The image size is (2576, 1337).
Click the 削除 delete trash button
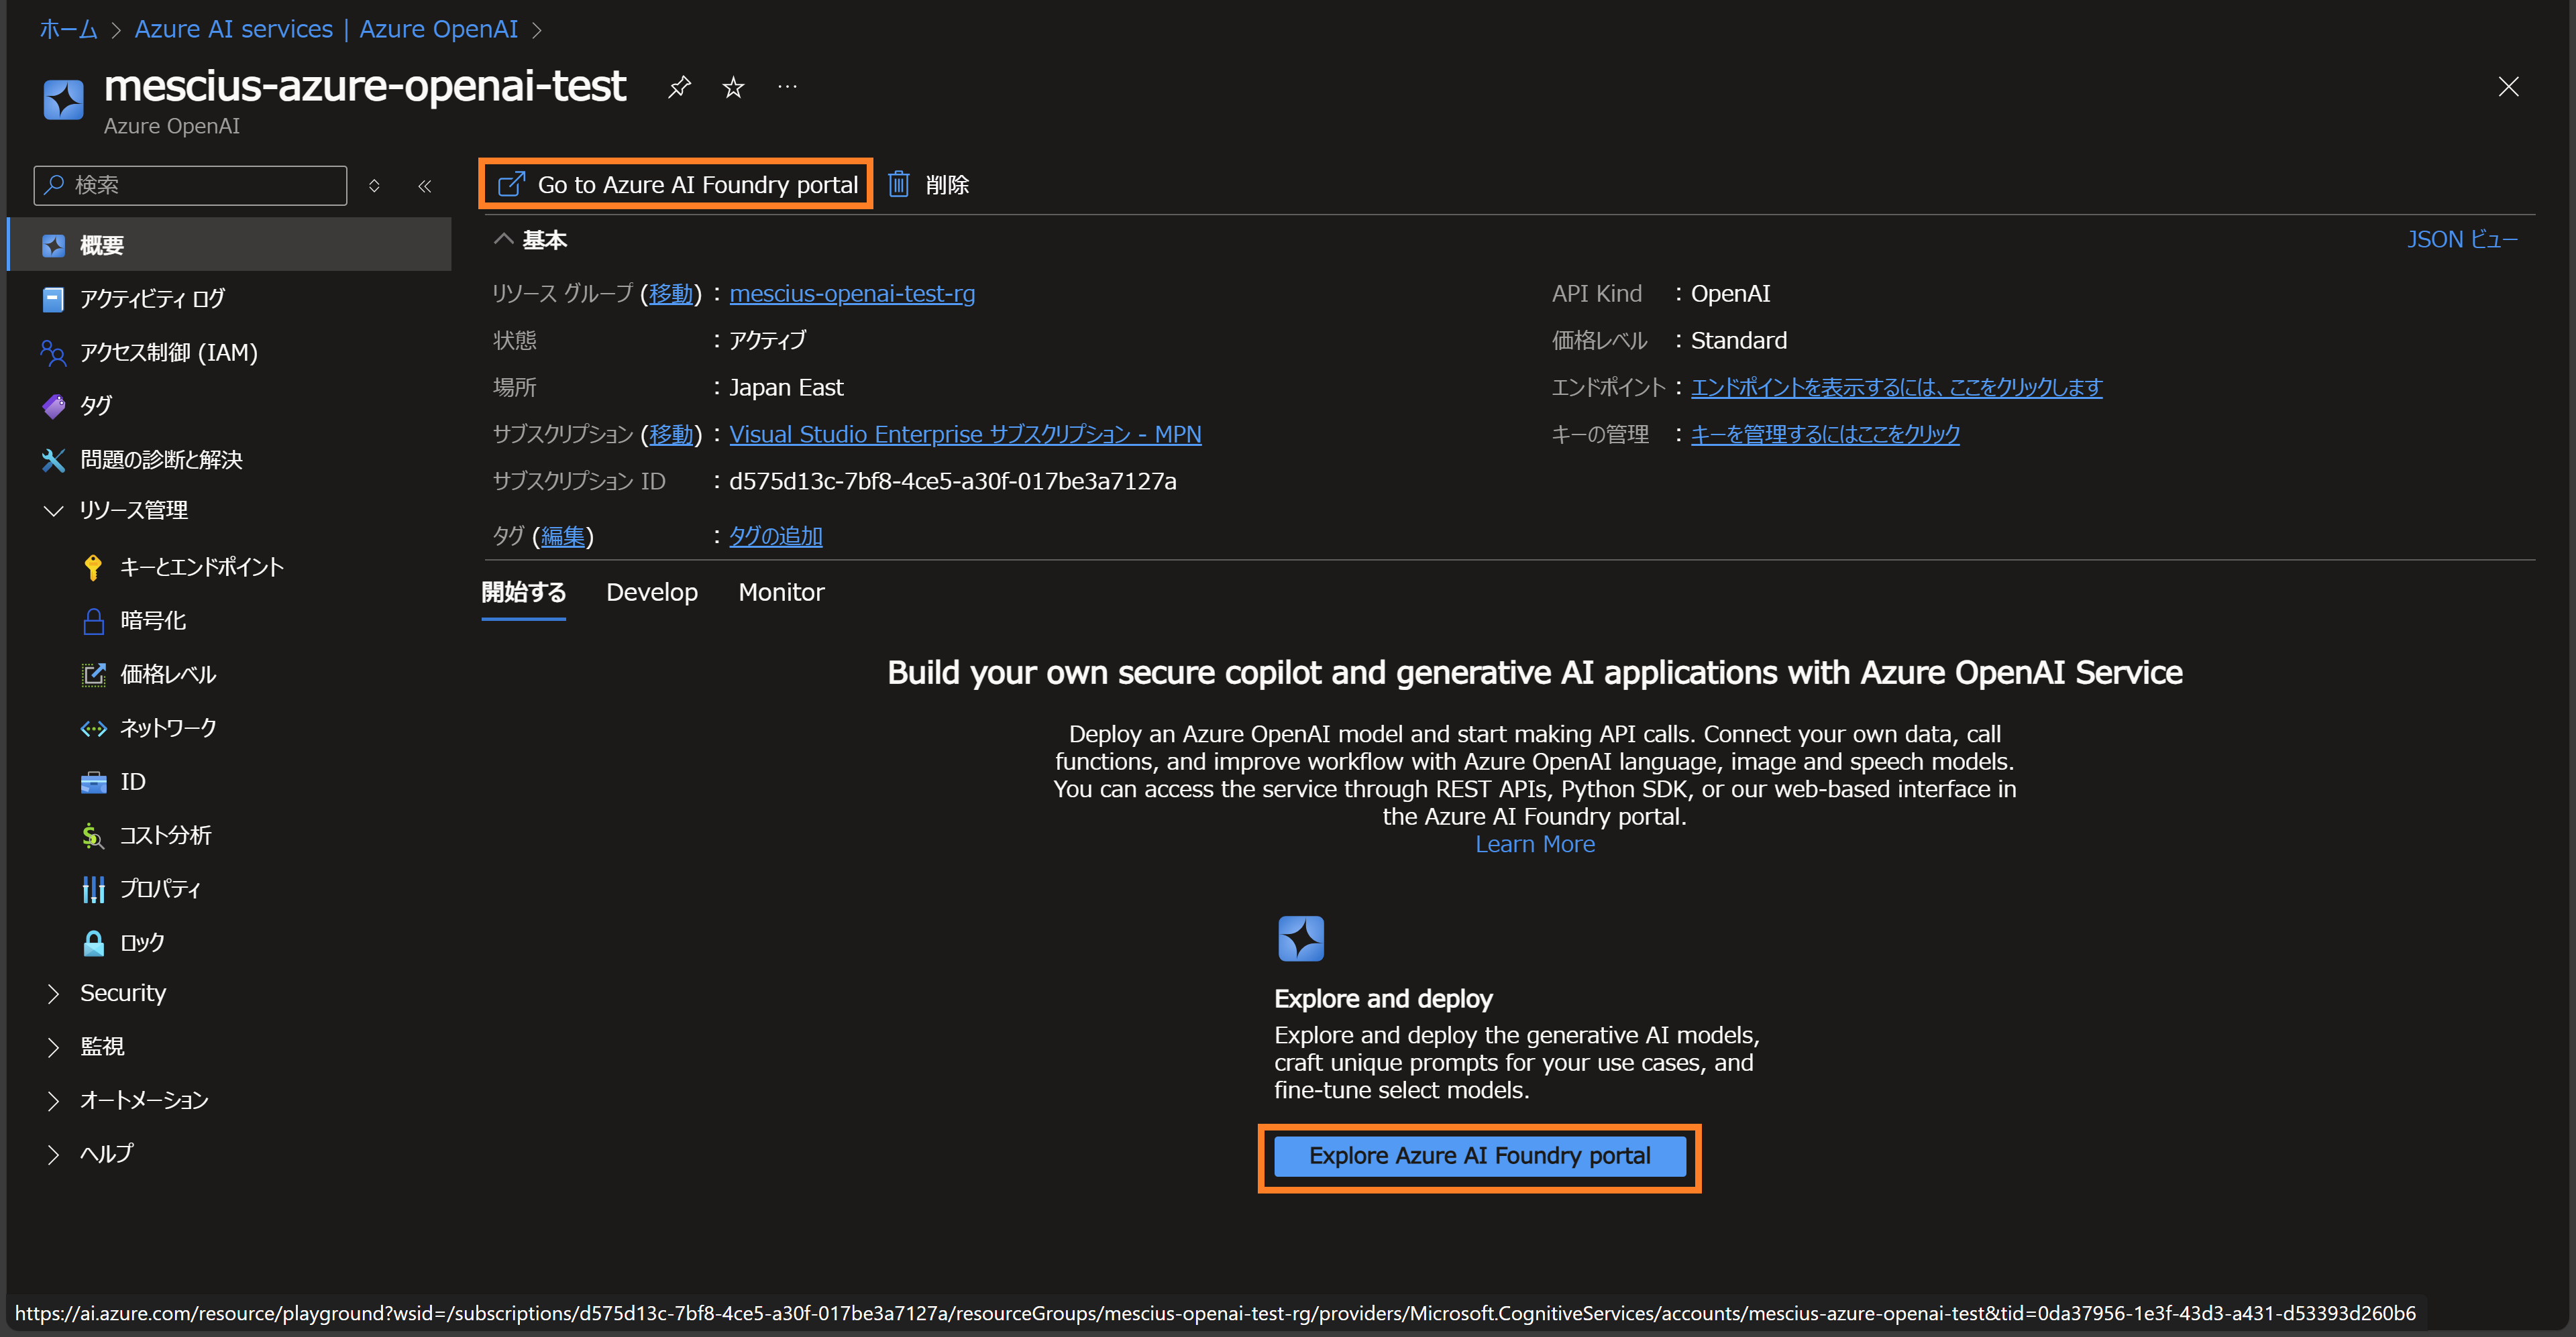pyautogui.click(x=929, y=185)
